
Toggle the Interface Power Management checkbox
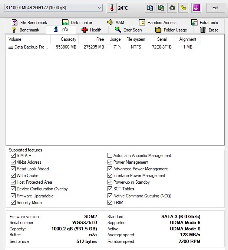pos(110,176)
